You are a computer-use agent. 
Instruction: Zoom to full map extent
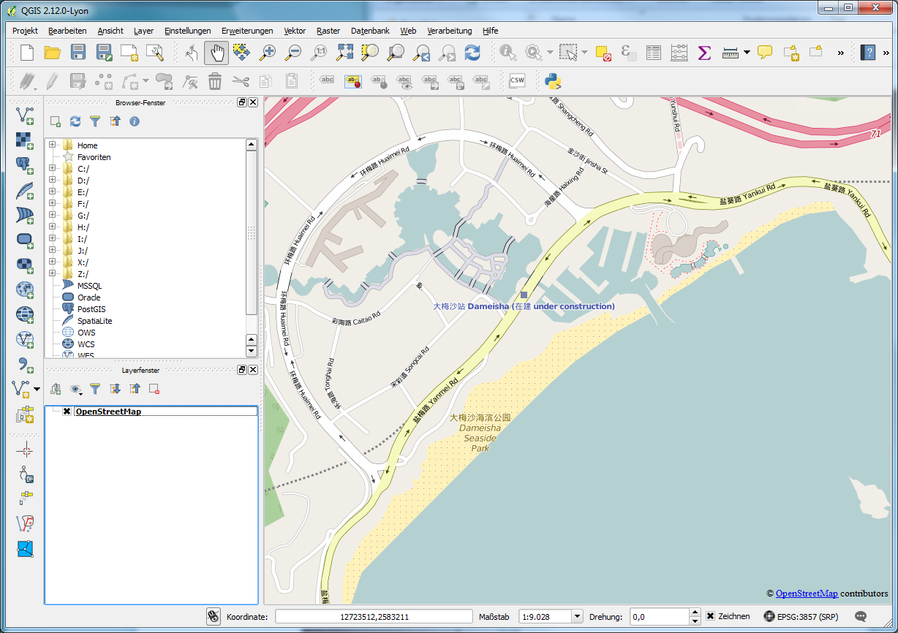point(344,52)
